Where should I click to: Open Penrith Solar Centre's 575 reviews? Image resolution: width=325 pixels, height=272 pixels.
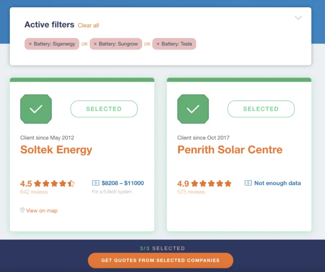[x=191, y=192]
